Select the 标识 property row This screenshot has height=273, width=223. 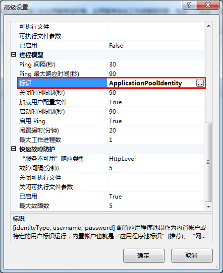pyautogui.click(x=111, y=83)
